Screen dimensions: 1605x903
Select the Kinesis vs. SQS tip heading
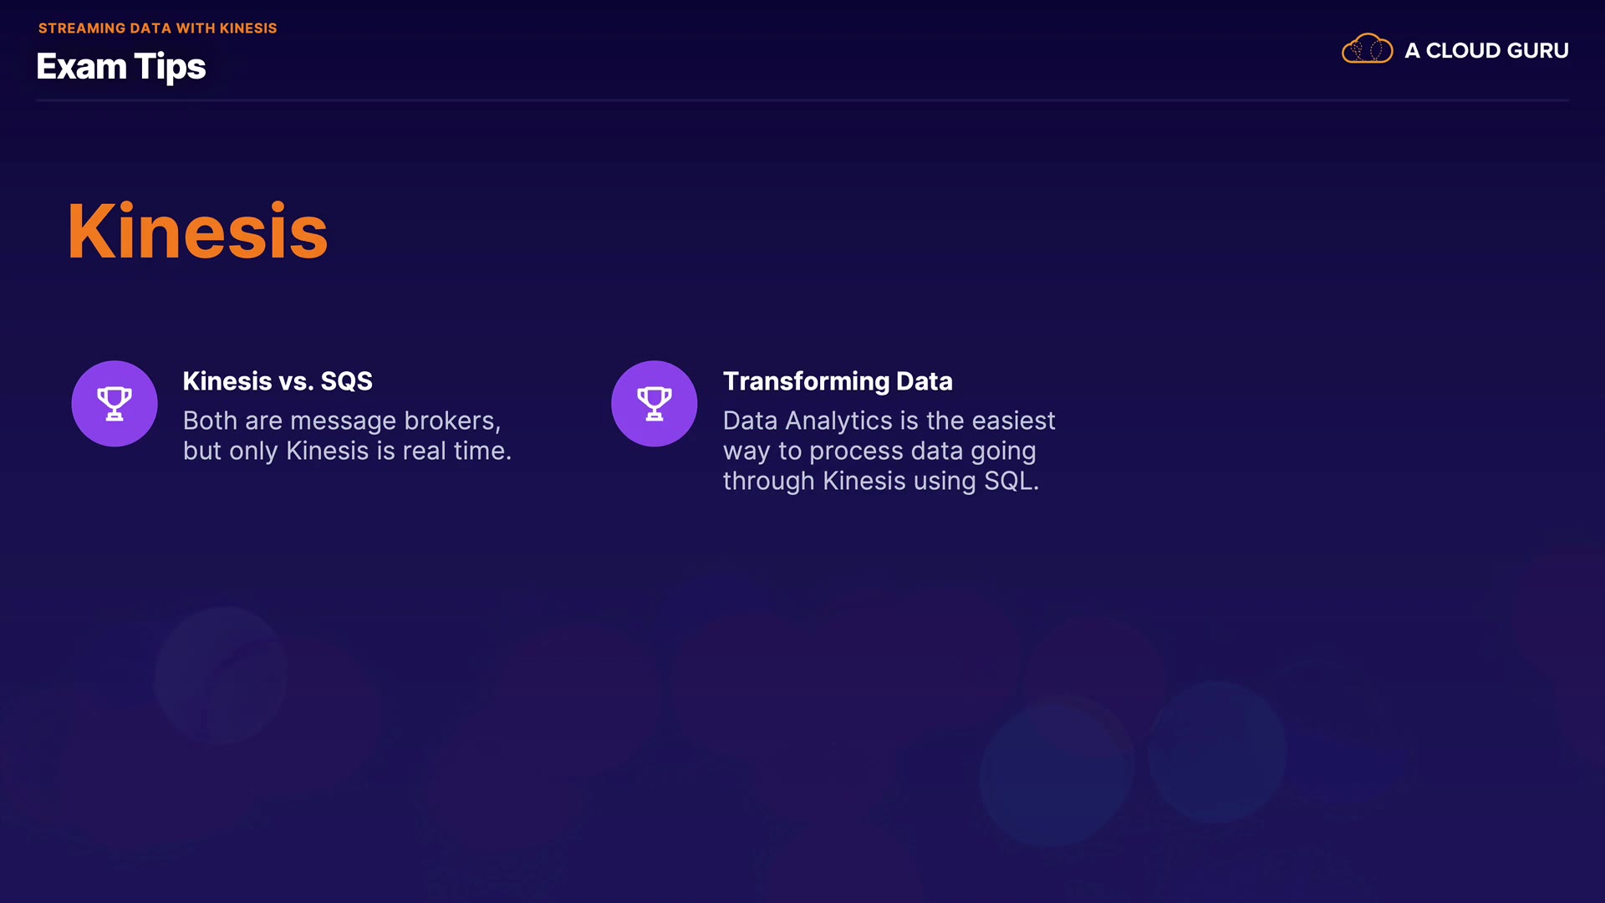point(278,381)
